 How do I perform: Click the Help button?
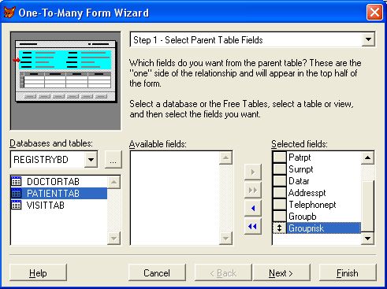(x=38, y=272)
